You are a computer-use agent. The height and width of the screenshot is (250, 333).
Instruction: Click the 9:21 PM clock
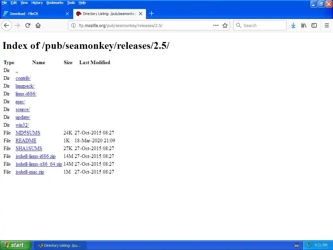[x=321, y=245]
